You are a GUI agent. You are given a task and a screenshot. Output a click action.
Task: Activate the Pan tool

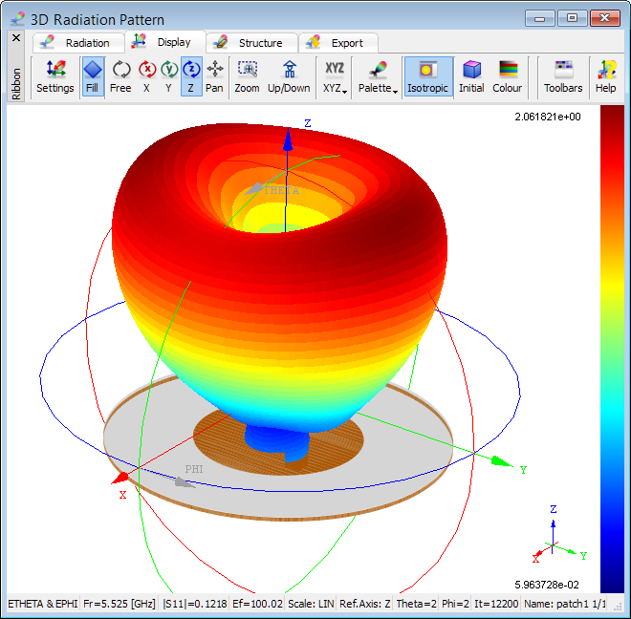coord(214,76)
